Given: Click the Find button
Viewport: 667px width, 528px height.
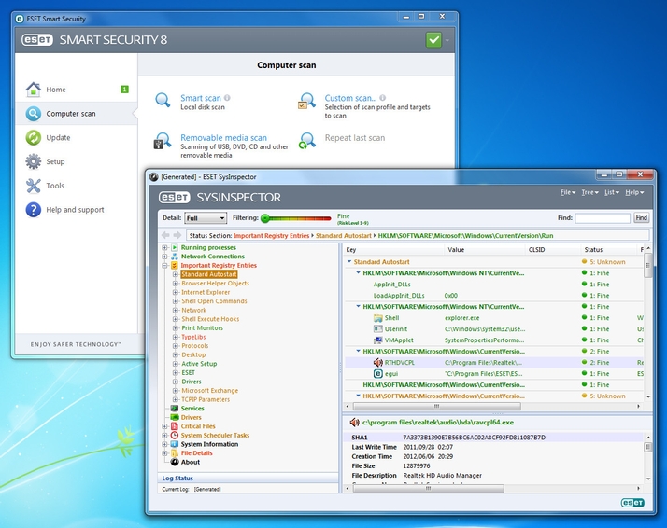Looking at the screenshot, I should click(x=641, y=218).
